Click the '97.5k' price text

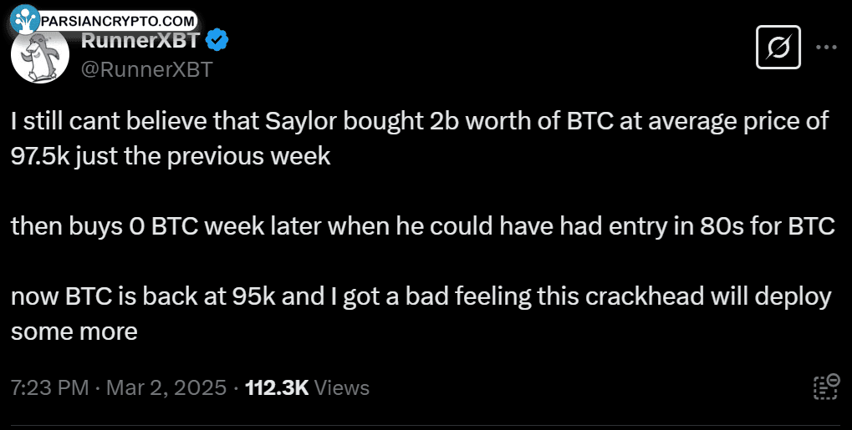click(x=41, y=156)
